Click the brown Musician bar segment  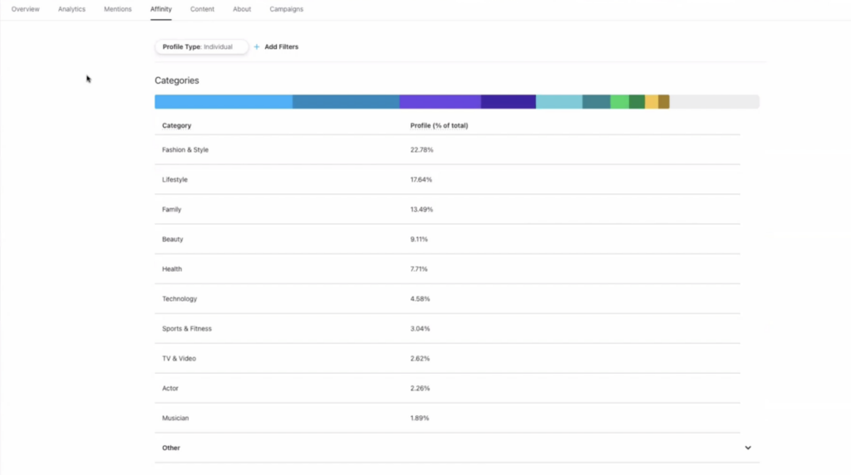[664, 101]
